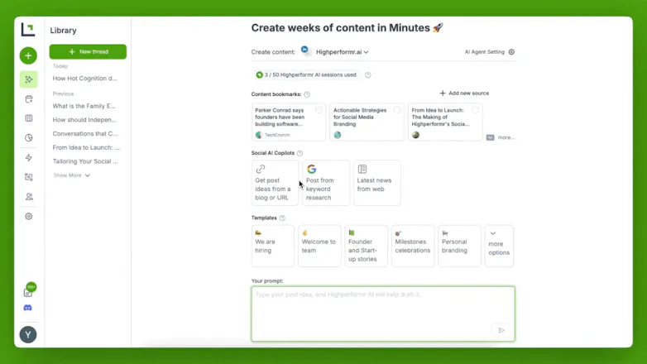
Task: Open the people sidebar icon
Action: click(x=28, y=196)
